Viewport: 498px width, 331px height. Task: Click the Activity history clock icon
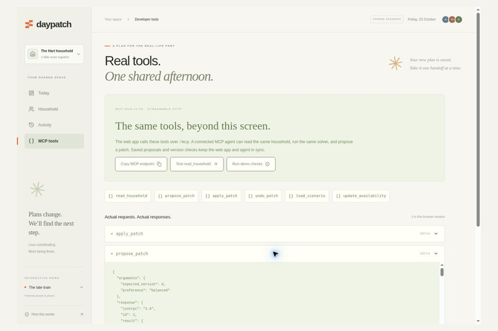[x=31, y=125]
